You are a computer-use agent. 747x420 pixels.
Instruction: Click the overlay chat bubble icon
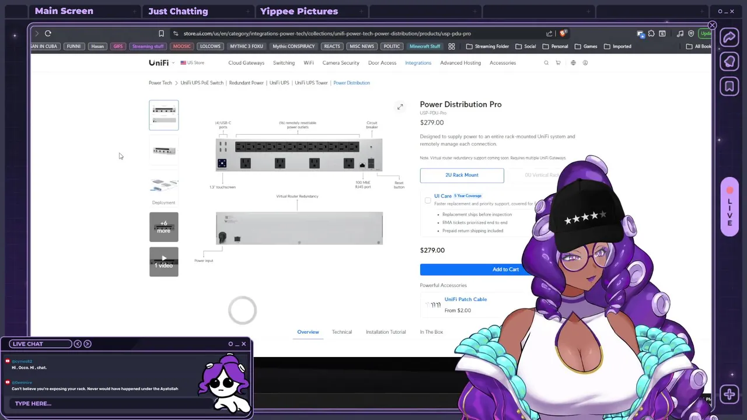pyautogui.click(x=729, y=62)
